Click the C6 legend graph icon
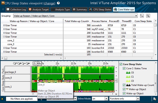This screenshot has width=158, height=103. pyautogui.click(x=128, y=72)
